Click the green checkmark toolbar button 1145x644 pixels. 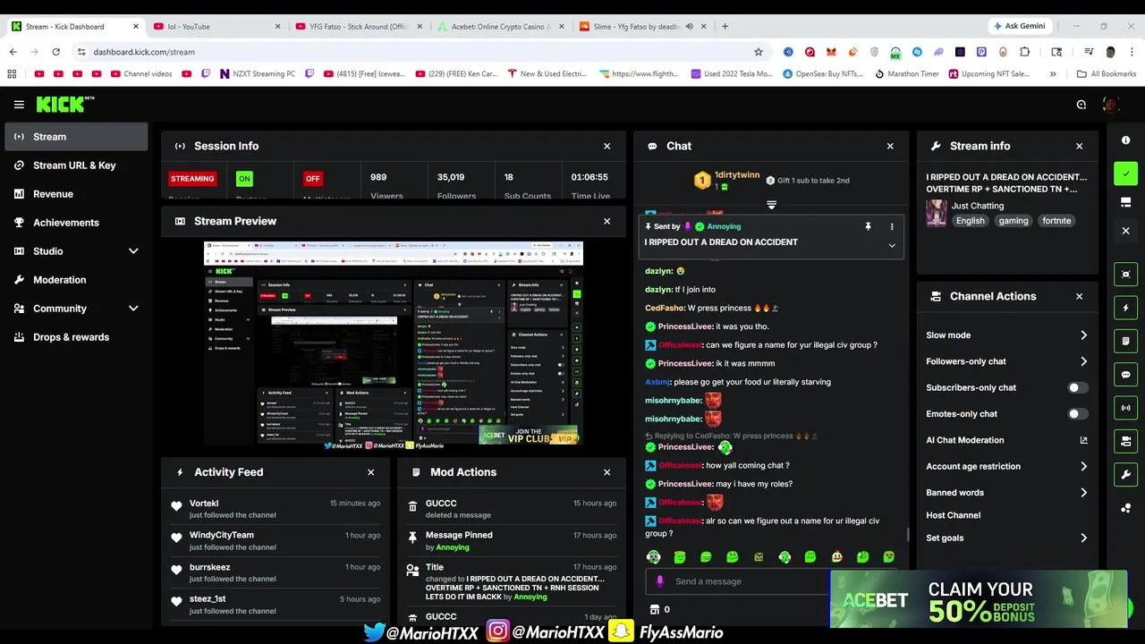pyautogui.click(x=1125, y=174)
